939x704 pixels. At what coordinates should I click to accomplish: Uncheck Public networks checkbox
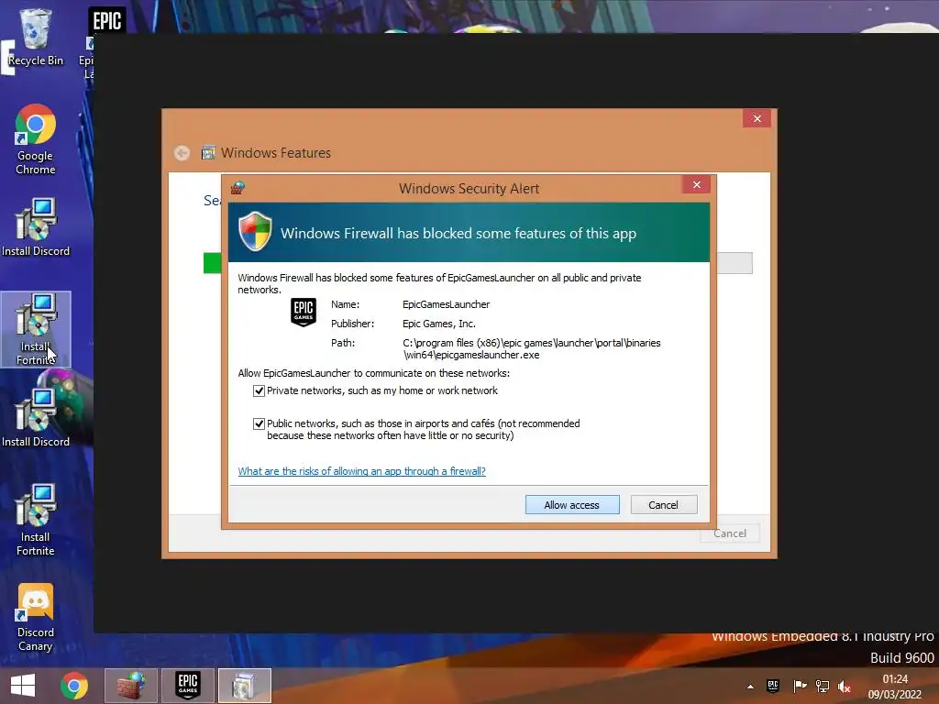(x=259, y=423)
